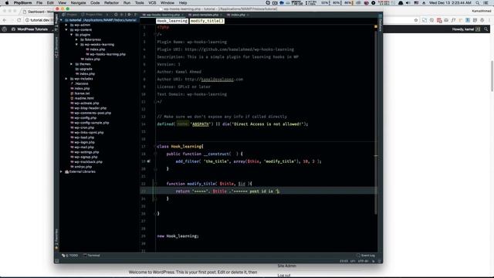The image size is (494, 278).
Task: Fold the modify_title function on line 22
Action: coord(155,184)
